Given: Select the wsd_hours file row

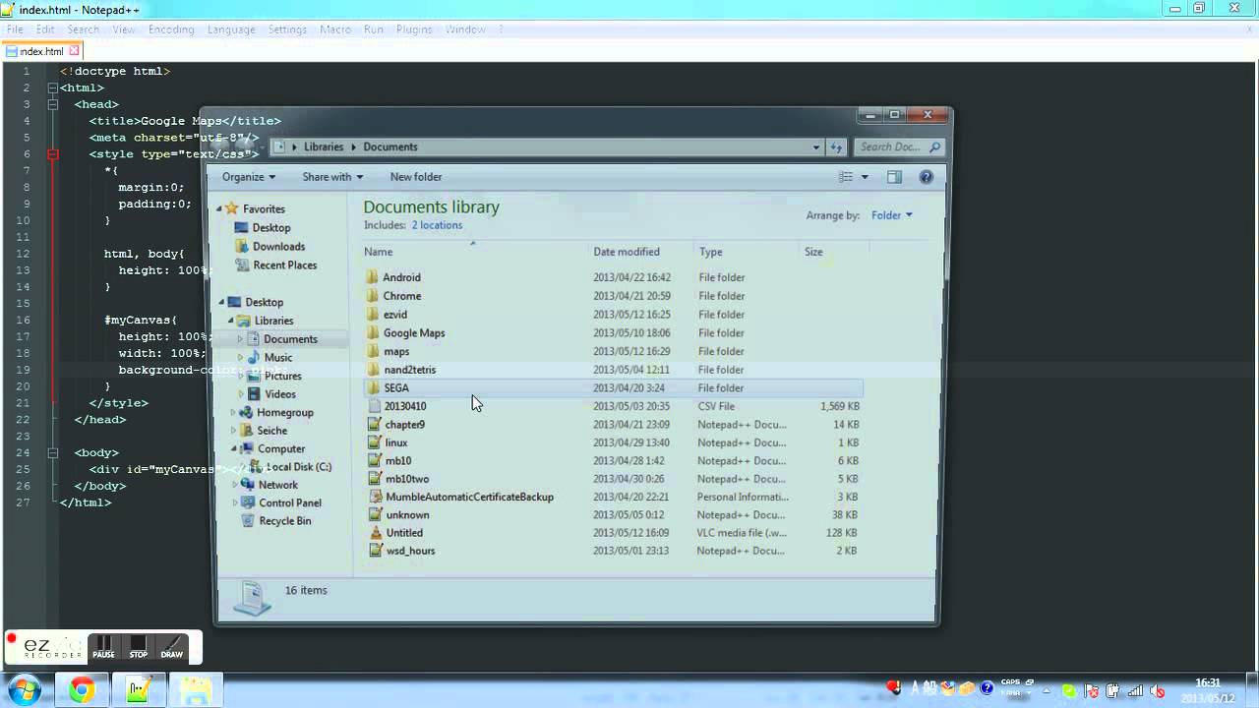Looking at the screenshot, I should pos(612,551).
